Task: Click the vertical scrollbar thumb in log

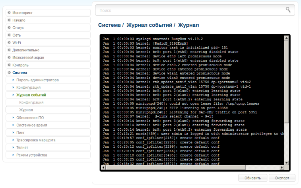Action: 286,81
